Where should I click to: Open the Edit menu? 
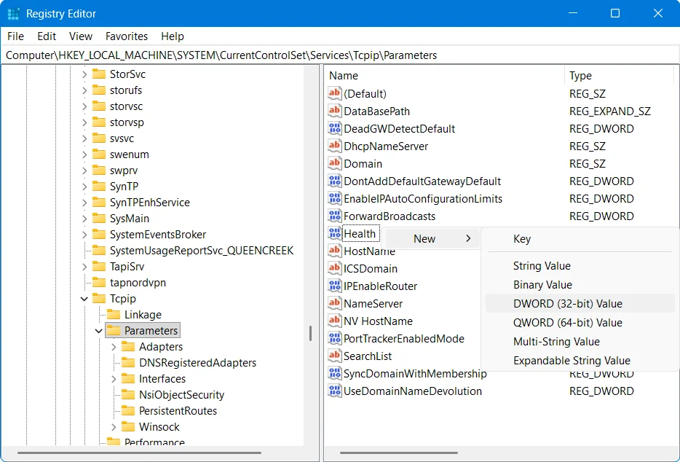point(47,36)
